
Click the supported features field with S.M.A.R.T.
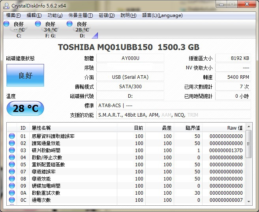point(174,115)
